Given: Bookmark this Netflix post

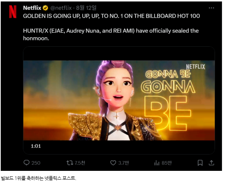Looking at the screenshot, I should (200, 163).
